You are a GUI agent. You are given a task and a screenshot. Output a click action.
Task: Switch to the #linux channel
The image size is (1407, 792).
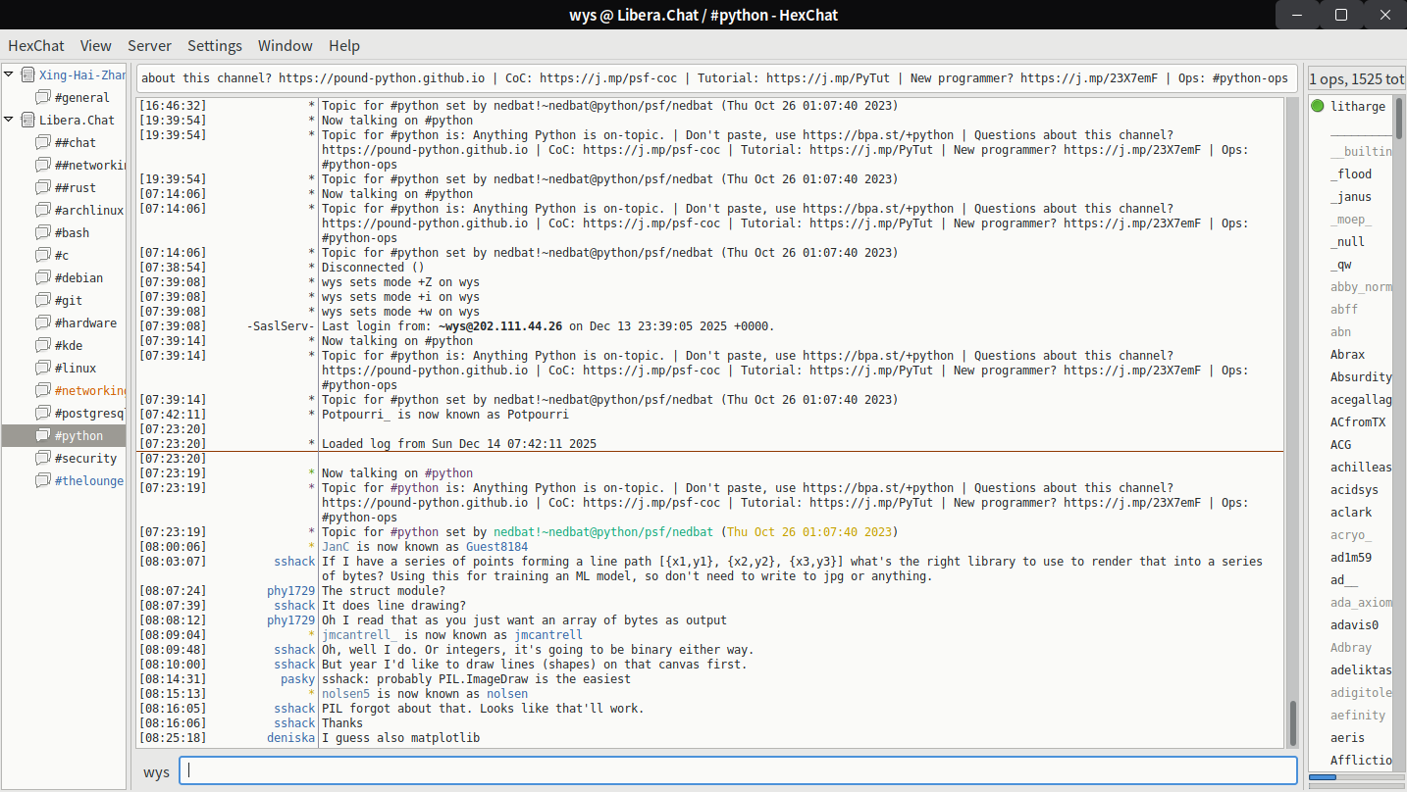76,369
